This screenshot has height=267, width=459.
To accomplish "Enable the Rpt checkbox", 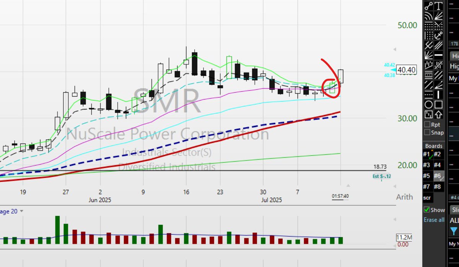I will (x=427, y=125).
